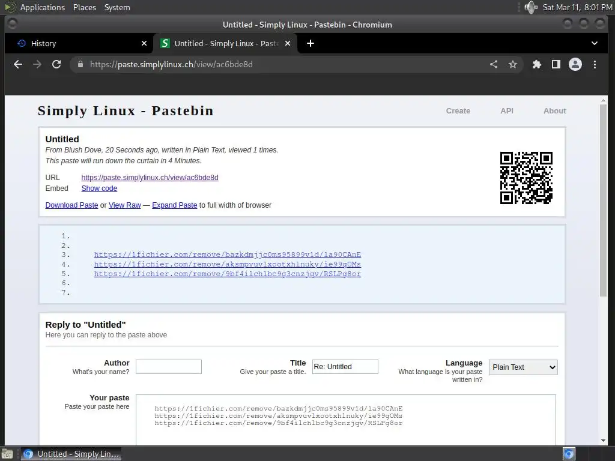Click the page vertical scrollbar thumb

click(603, 200)
